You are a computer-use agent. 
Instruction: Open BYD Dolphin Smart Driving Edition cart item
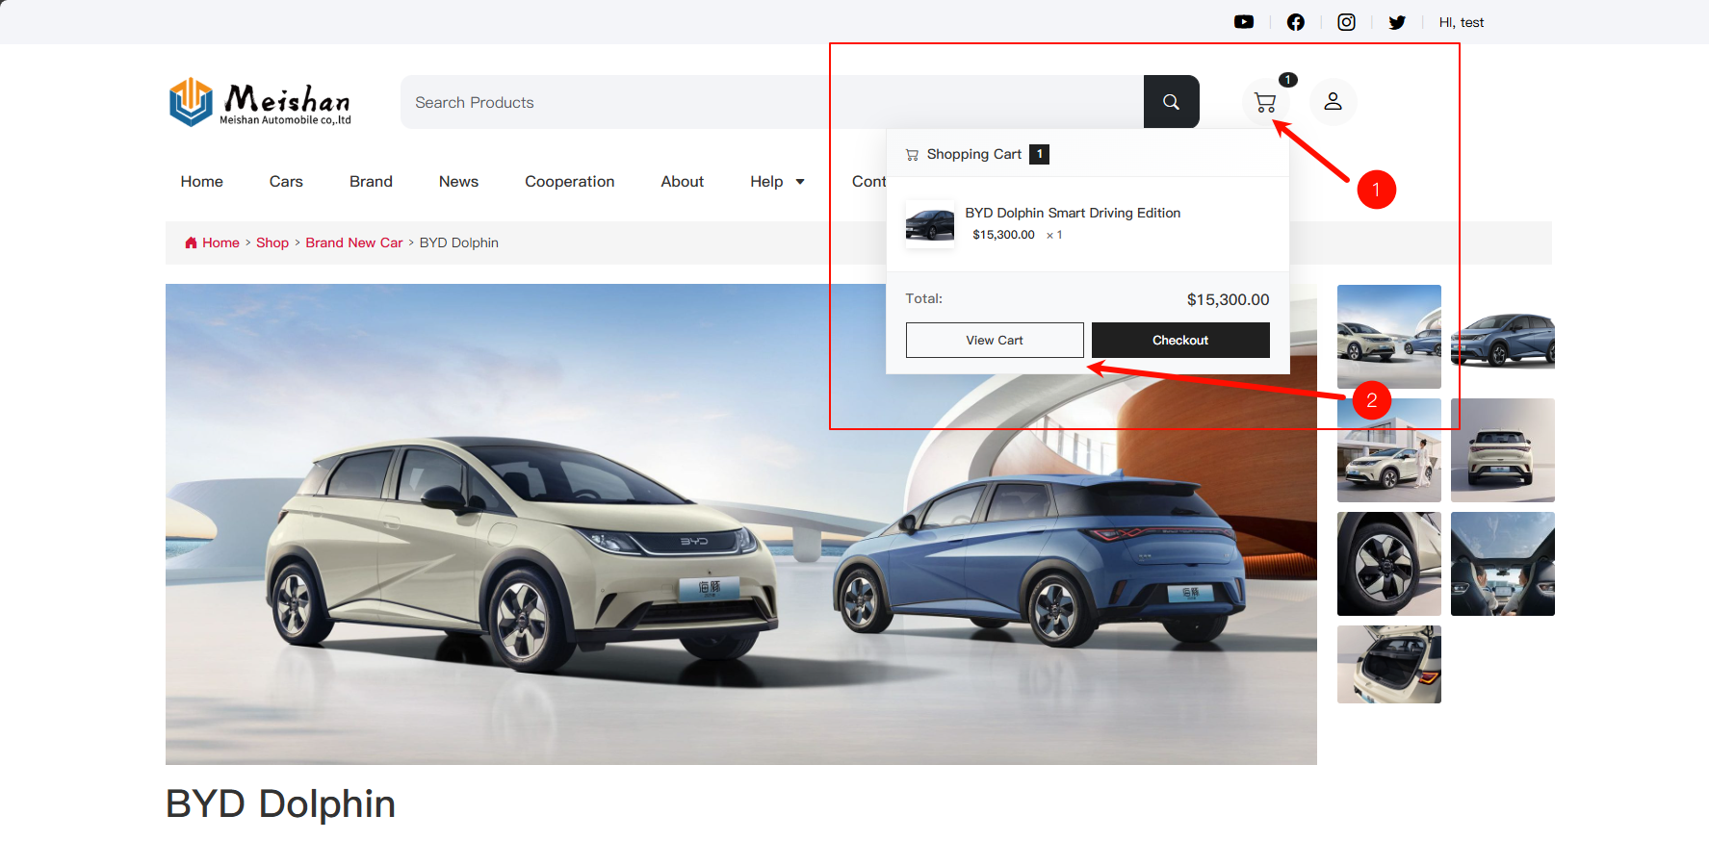[x=1073, y=213]
